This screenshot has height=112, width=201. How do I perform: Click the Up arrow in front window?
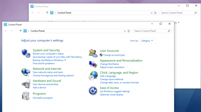pos(20,31)
